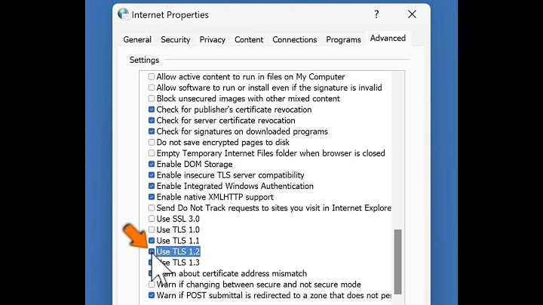Open the Connections tab
Viewport: 543px width, 305px height.
[294, 39]
